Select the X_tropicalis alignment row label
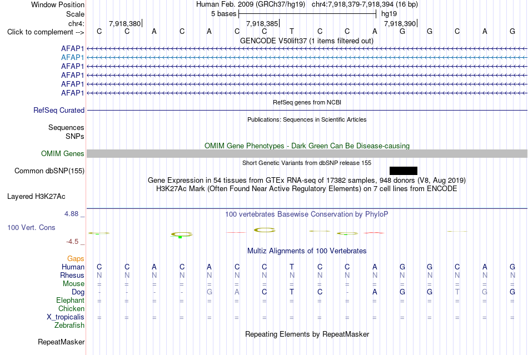 tap(66, 317)
